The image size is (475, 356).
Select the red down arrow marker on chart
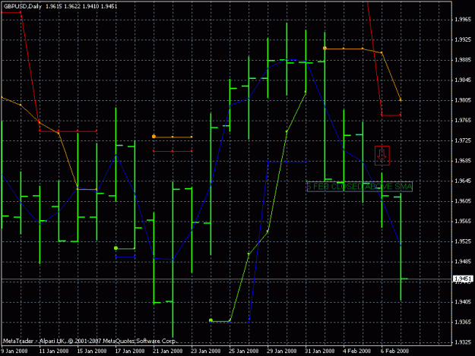pyautogui.click(x=382, y=156)
